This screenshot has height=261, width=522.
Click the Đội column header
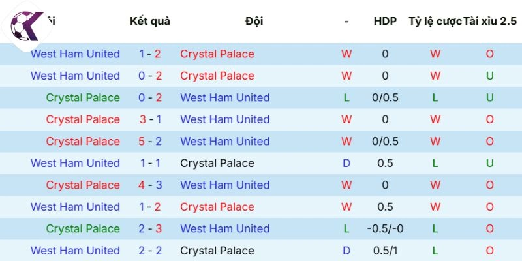tap(254, 21)
